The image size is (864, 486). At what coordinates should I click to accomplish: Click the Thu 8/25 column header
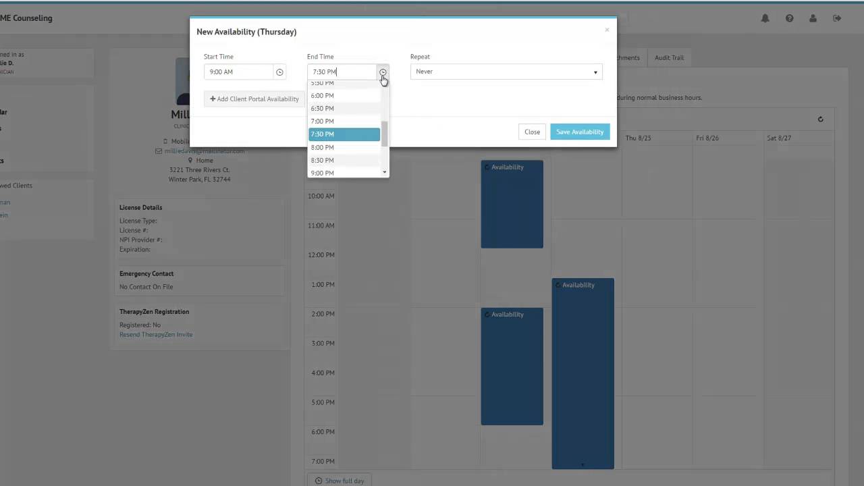(638, 138)
